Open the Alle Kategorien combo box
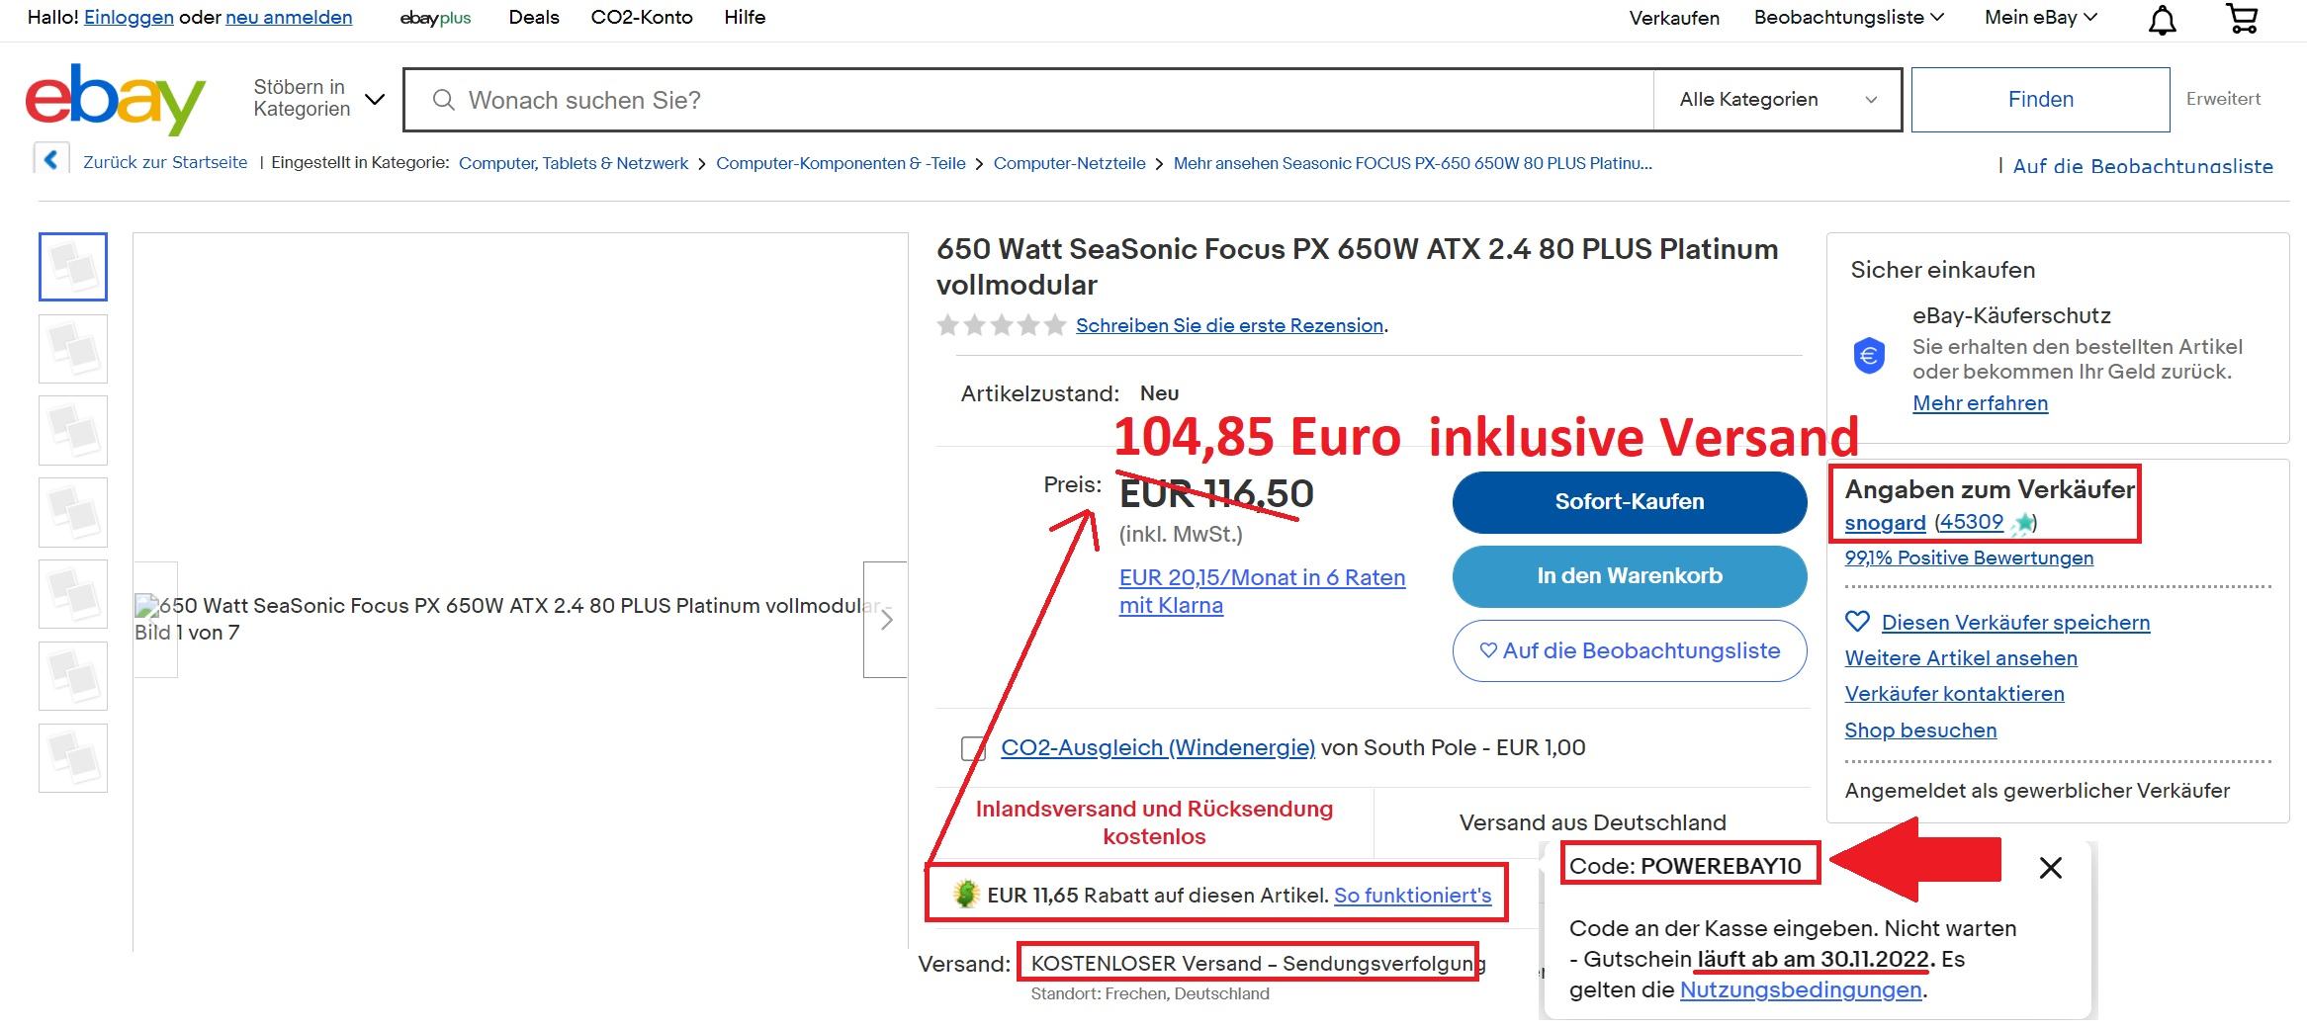Screen dimensions: 2307x1030 click(x=1777, y=99)
